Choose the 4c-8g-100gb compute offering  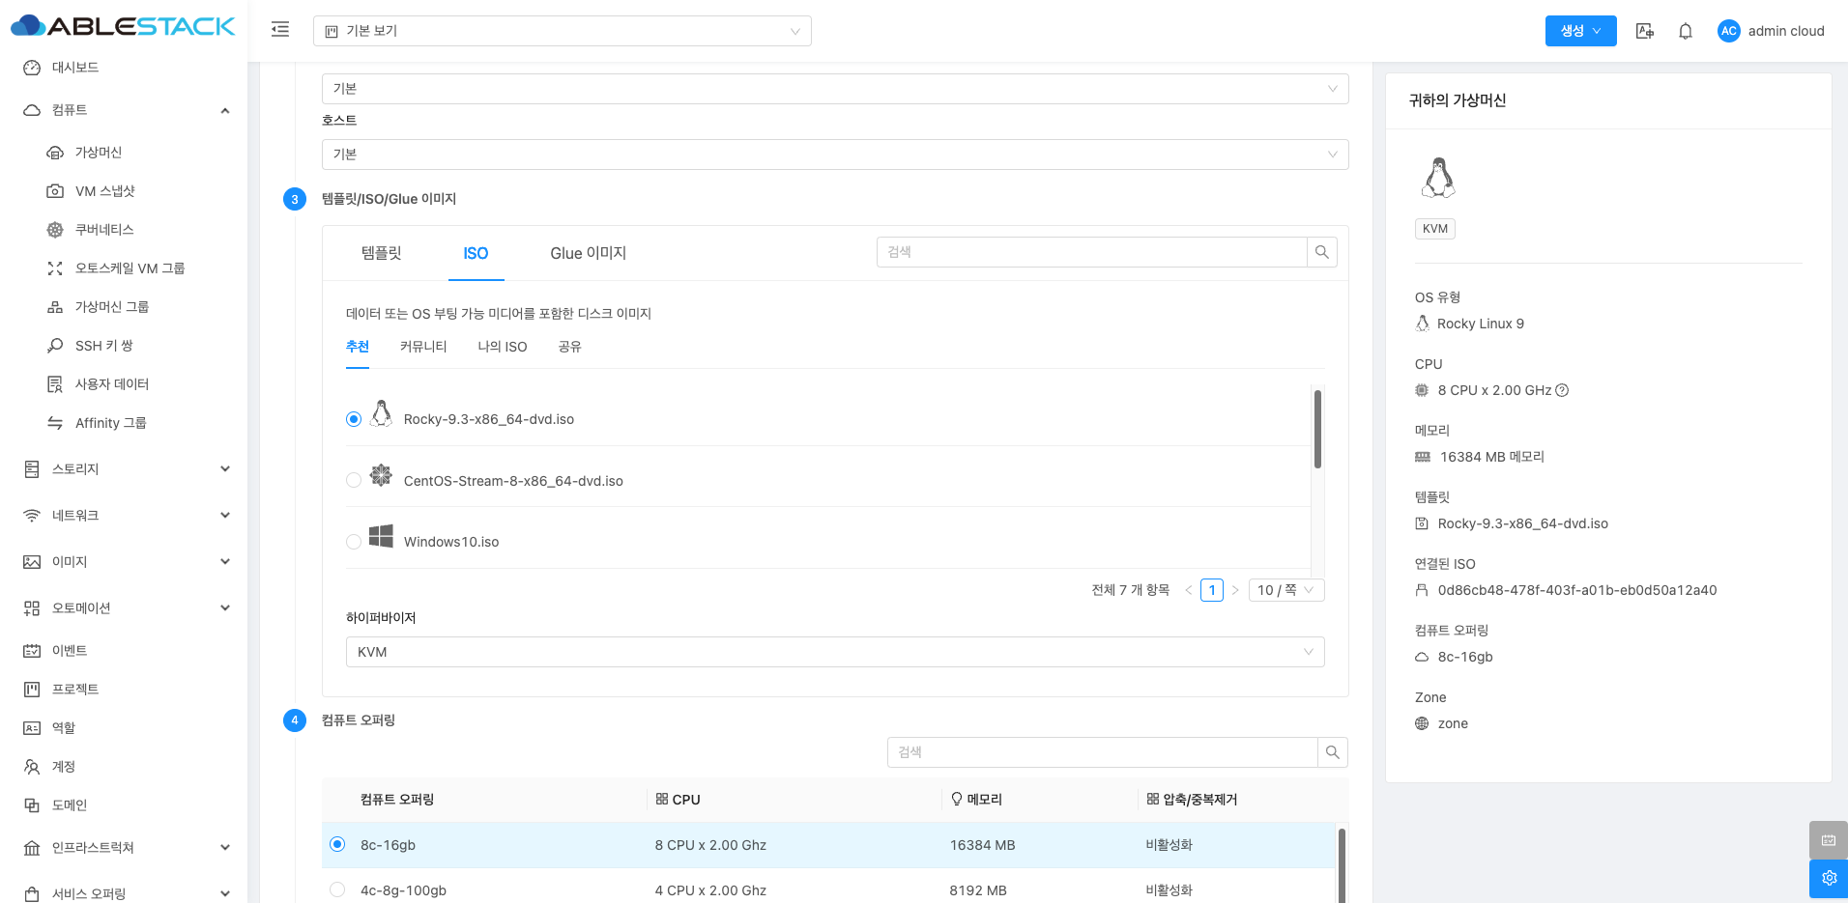[x=337, y=889]
